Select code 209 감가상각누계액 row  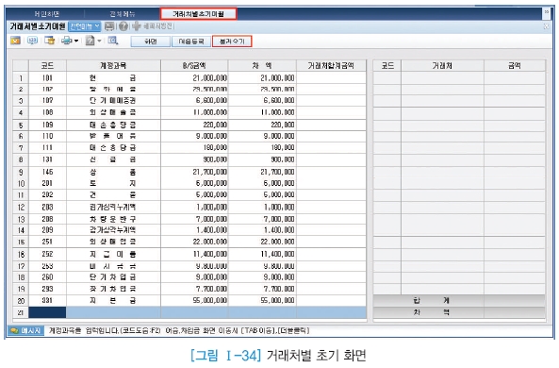(189, 230)
